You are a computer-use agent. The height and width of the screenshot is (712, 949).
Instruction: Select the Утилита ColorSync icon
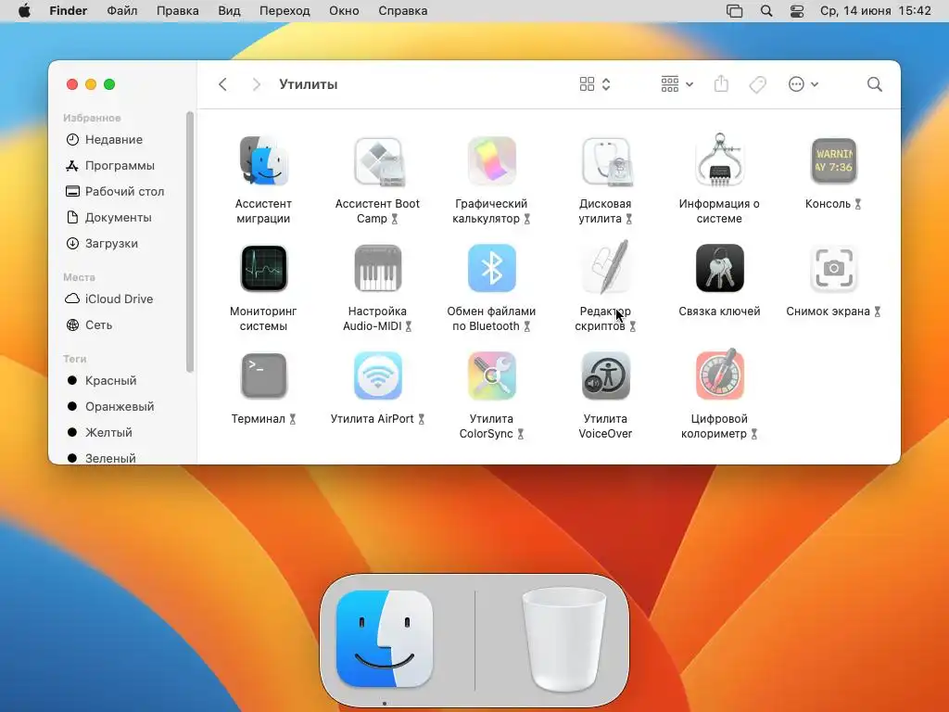pos(491,376)
